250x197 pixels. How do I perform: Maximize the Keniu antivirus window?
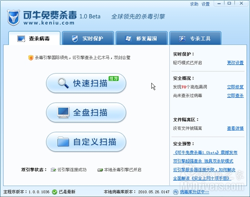tap(229, 3)
